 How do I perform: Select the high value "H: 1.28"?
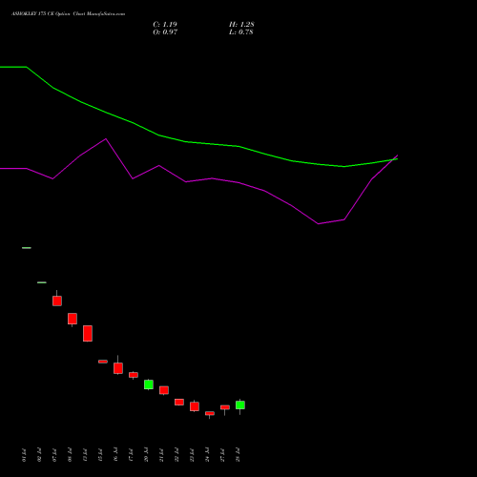(241, 25)
